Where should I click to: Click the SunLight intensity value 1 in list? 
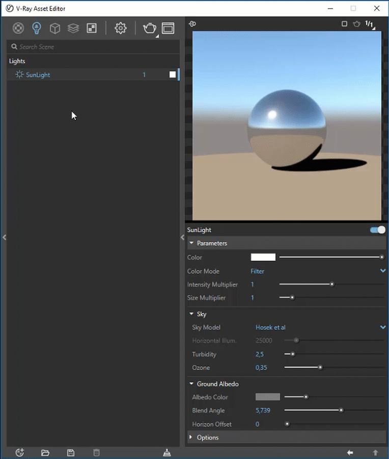144,74
